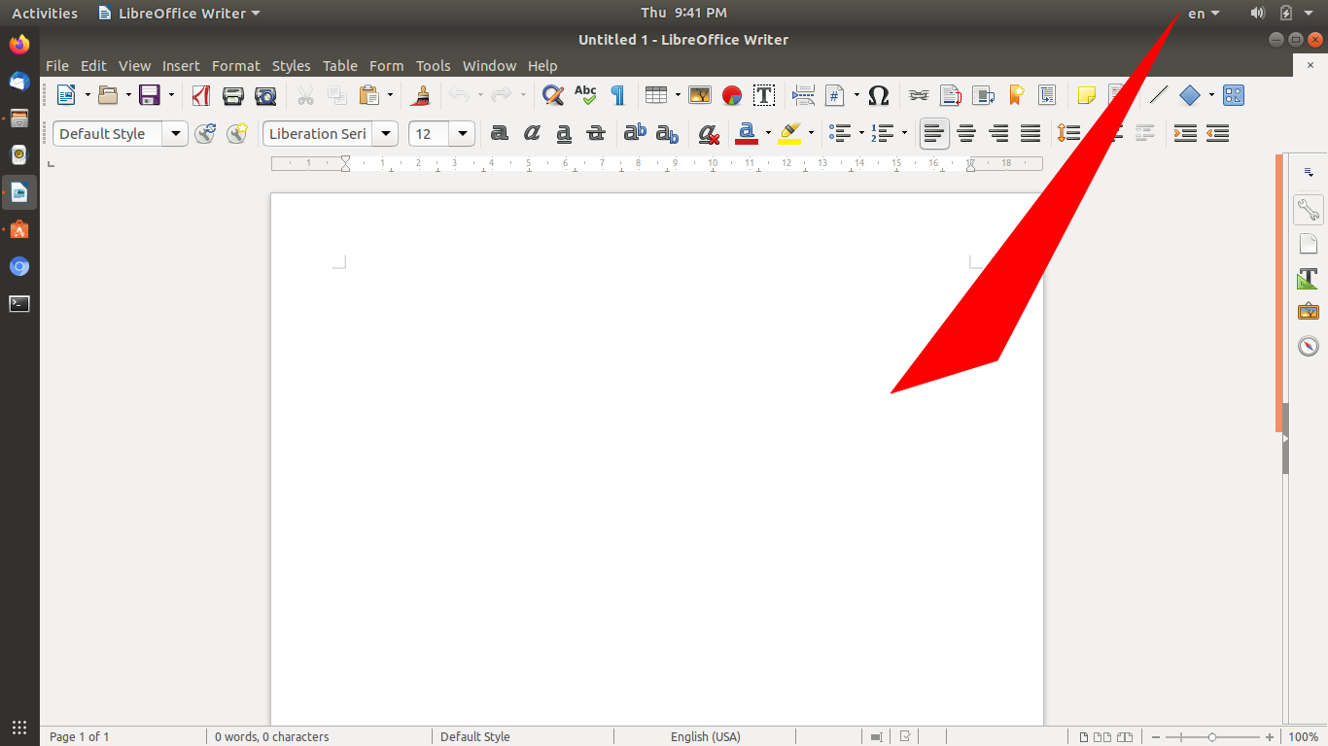Open sidebar Properties wrench deck

[x=1309, y=210]
